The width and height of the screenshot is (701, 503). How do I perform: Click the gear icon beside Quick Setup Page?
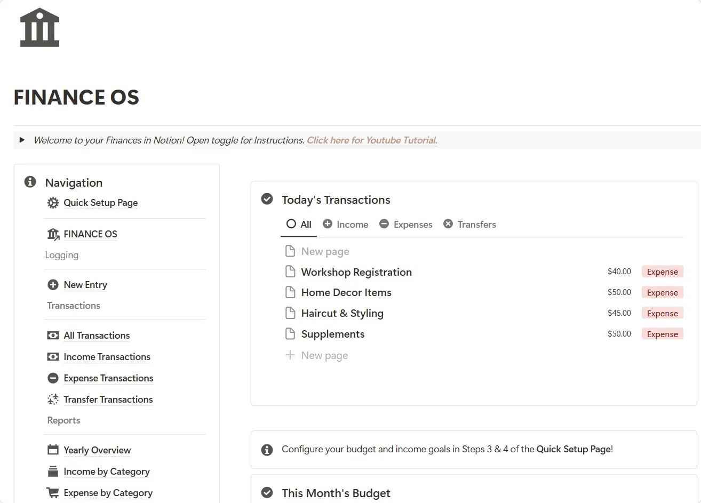(x=53, y=203)
